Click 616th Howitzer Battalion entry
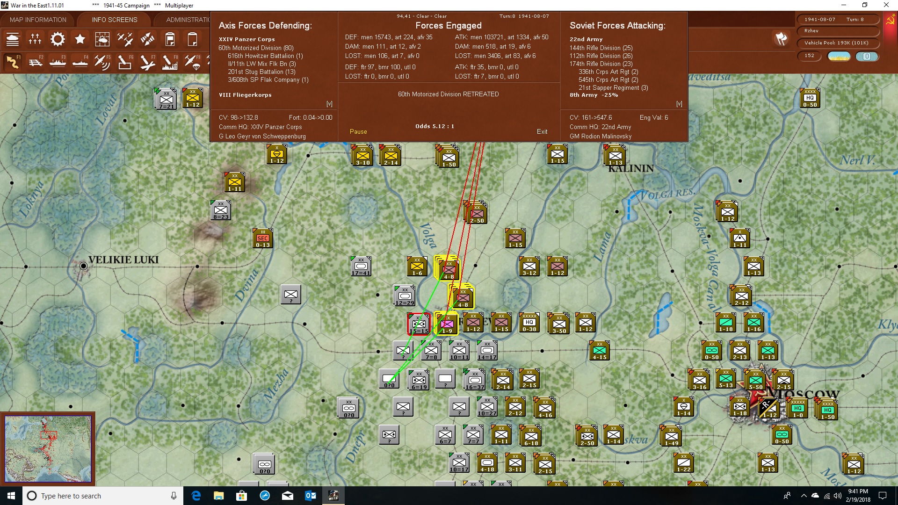 [x=265, y=56]
